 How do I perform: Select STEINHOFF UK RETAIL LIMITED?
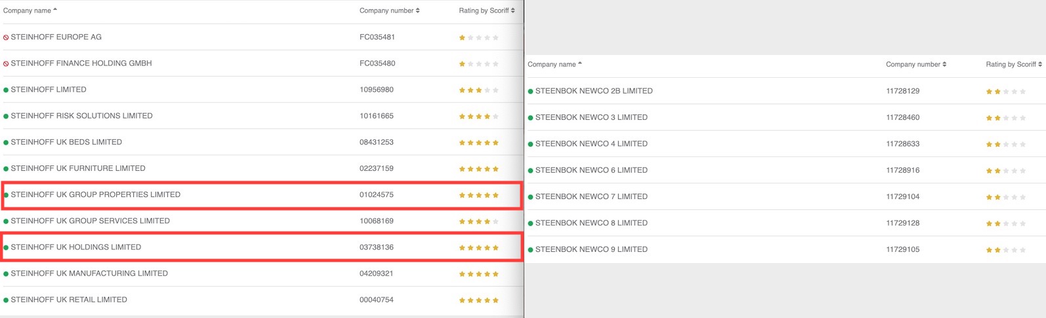point(69,299)
